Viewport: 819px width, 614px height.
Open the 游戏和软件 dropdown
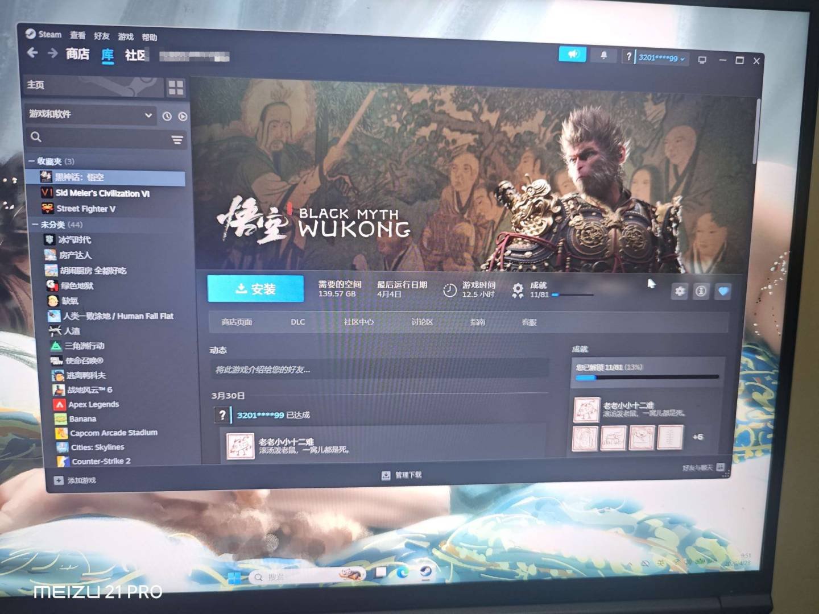[90, 114]
